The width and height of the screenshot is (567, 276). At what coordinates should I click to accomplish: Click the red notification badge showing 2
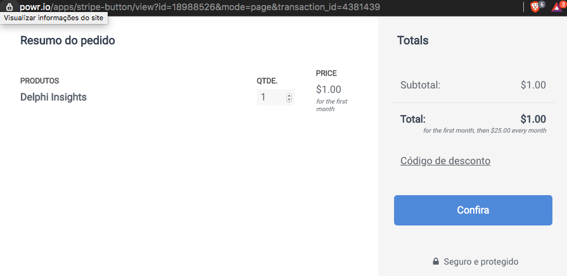tap(563, 4)
